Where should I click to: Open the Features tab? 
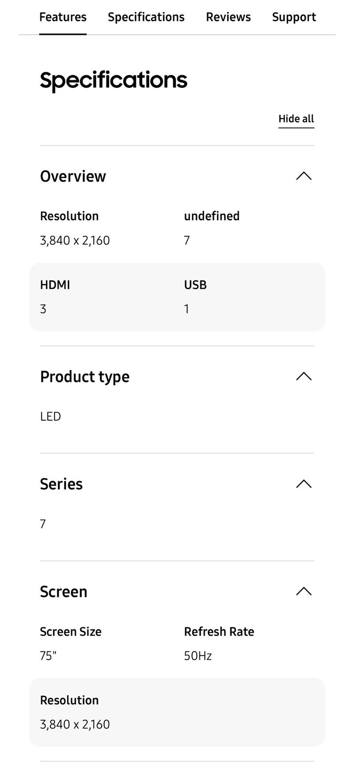pyautogui.click(x=63, y=17)
